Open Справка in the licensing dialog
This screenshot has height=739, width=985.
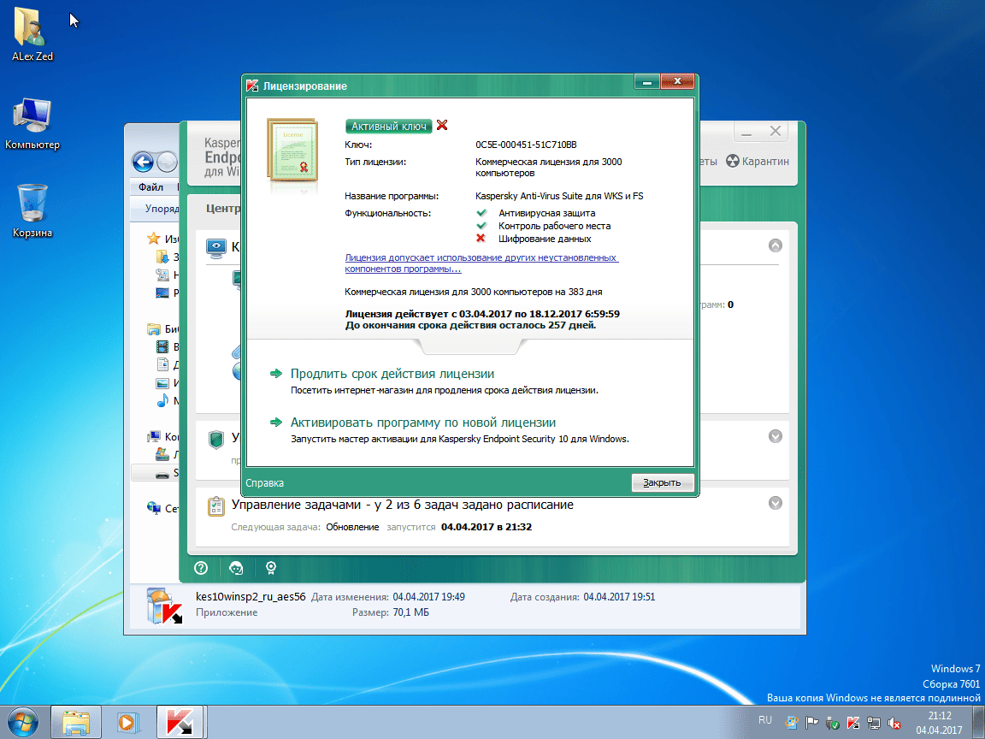coord(264,482)
